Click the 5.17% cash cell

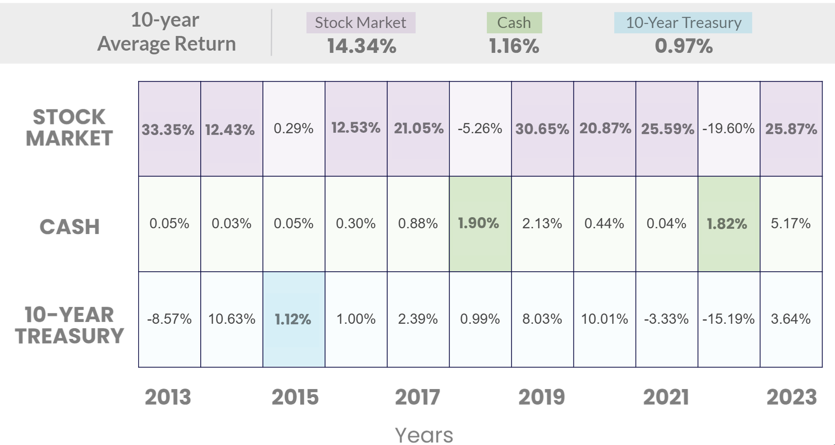pyautogui.click(x=791, y=223)
